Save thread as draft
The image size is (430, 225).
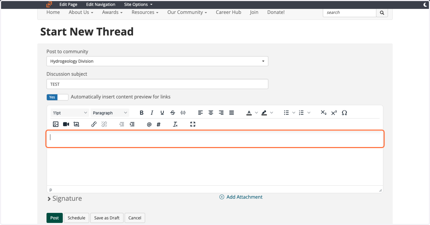point(107,218)
